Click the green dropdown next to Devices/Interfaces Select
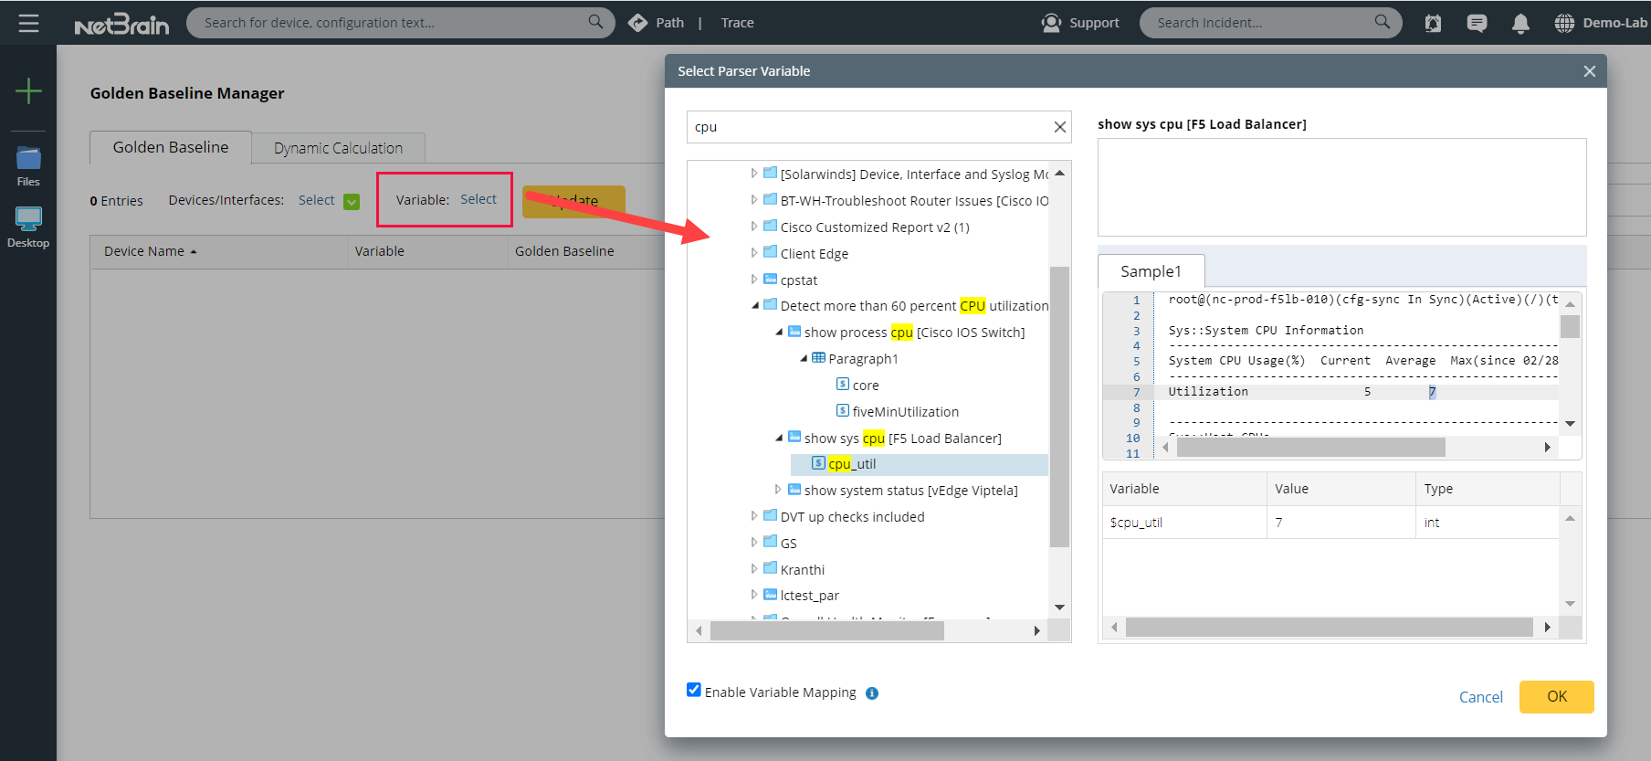This screenshot has width=1651, height=761. (x=352, y=202)
